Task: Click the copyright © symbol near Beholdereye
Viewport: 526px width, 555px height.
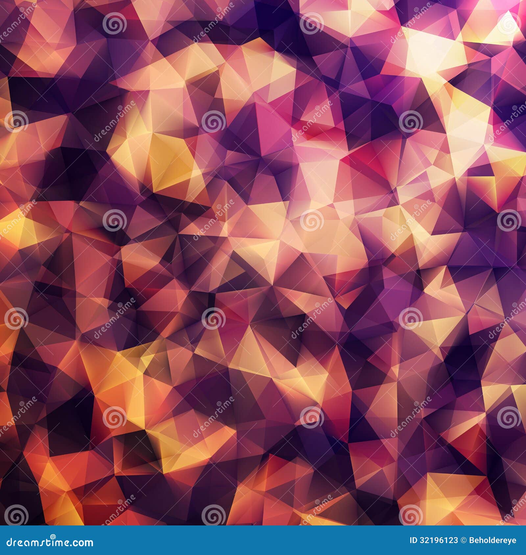Action: 463,541
